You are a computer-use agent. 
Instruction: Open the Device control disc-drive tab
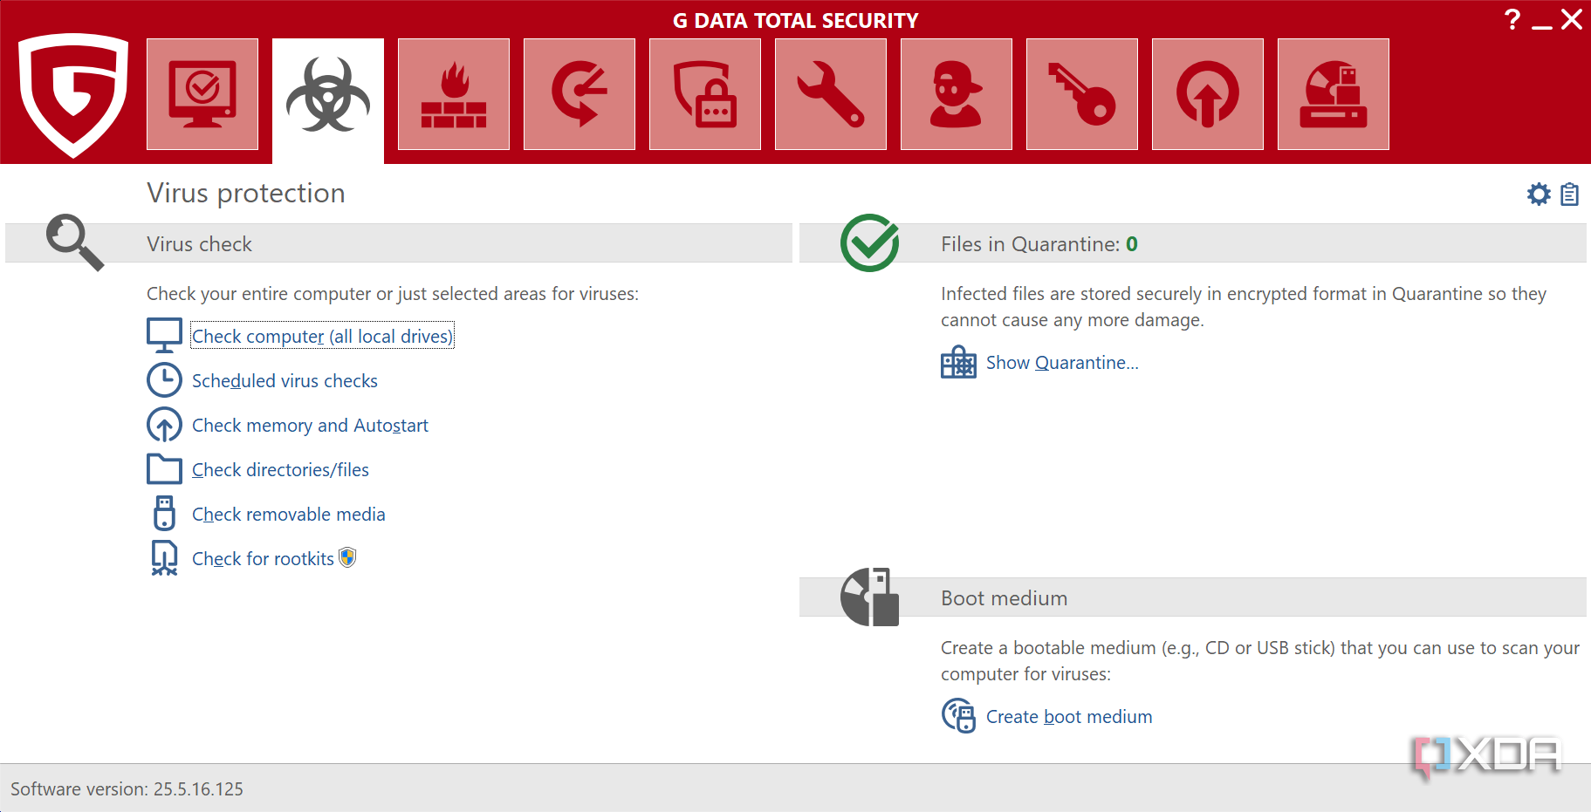click(1334, 94)
